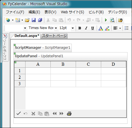Go to next page with forward arrows
The width and height of the screenshot is (132, 128).
[61, 114]
